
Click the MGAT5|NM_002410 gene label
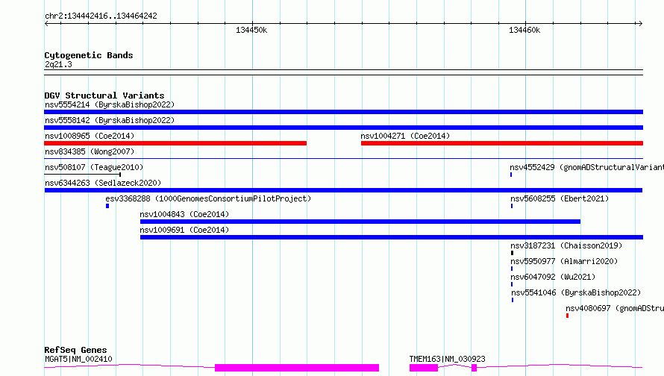[x=78, y=359]
